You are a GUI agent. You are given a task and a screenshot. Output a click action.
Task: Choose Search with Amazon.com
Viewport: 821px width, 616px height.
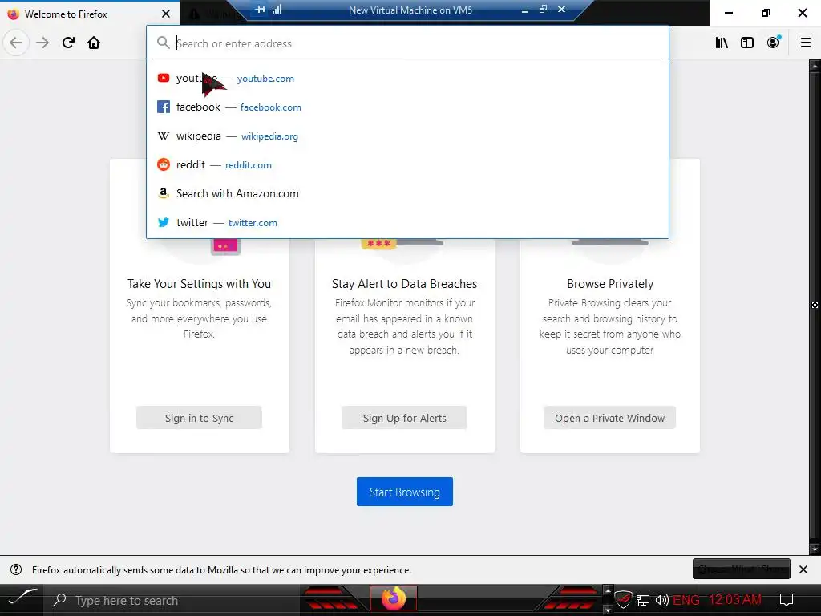point(407,193)
